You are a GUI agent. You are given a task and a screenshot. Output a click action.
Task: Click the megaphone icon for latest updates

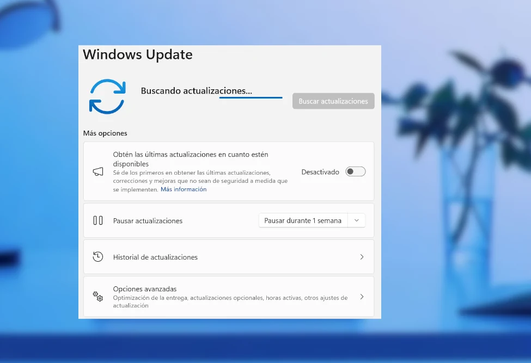coord(98,171)
